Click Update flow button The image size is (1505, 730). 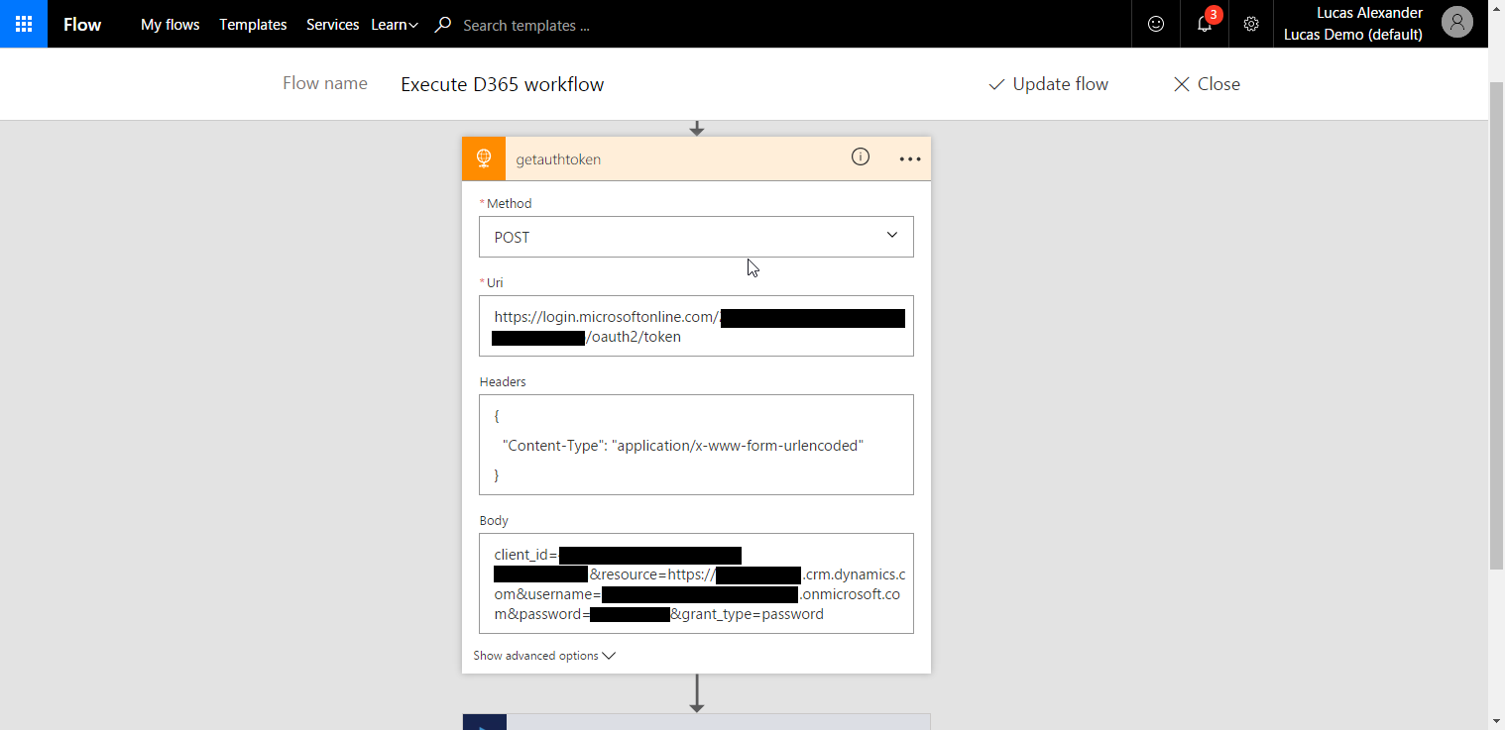(x=1048, y=84)
